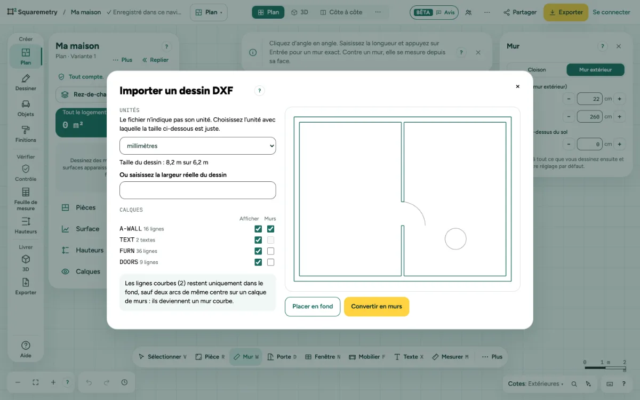Open help for the DXF import dialog title
This screenshot has height=400, width=640.
point(260,91)
